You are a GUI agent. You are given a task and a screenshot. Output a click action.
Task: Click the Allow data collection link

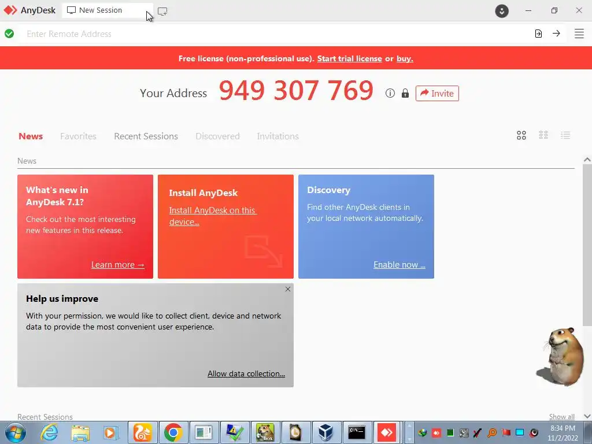[246, 373]
